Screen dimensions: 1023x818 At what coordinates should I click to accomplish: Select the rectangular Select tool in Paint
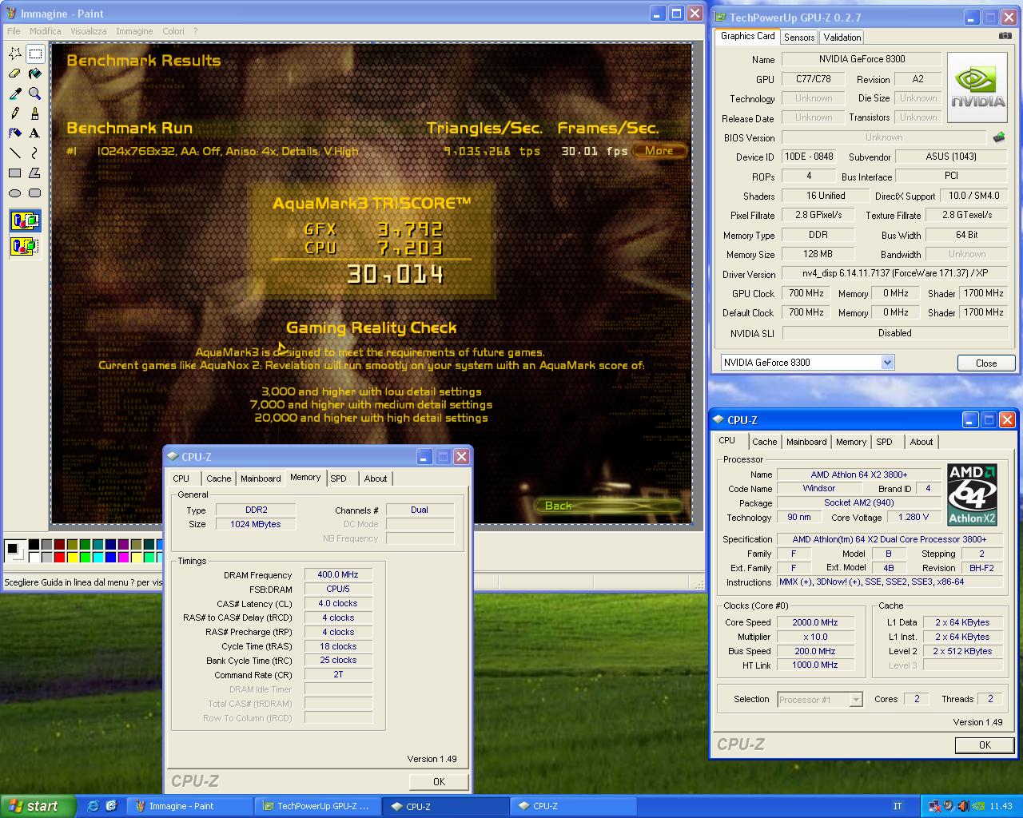point(34,54)
